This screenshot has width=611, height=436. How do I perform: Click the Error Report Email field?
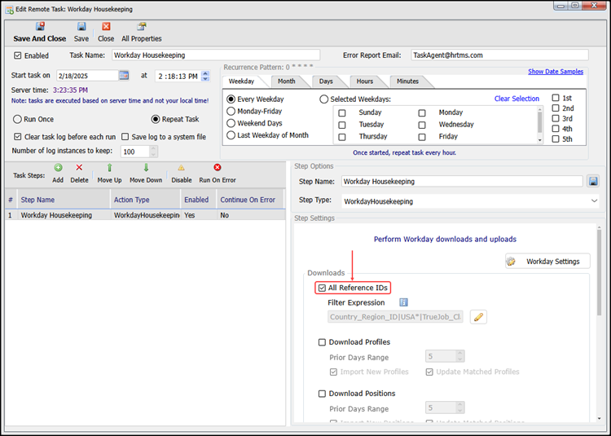click(x=499, y=55)
